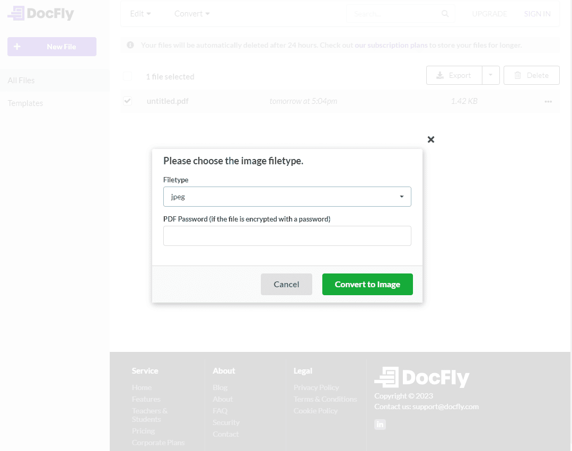Click the DocFly logo in the footer
Viewport: 572px width, 451px height.
(x=421, y=378)
